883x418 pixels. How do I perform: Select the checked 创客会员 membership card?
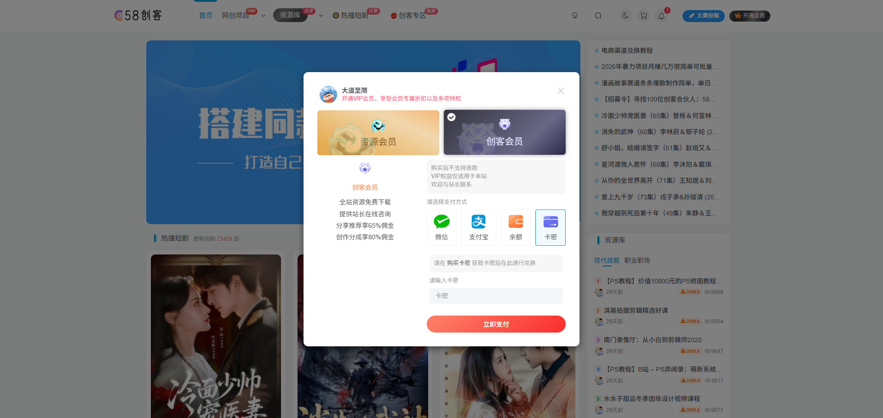point(504,132)
